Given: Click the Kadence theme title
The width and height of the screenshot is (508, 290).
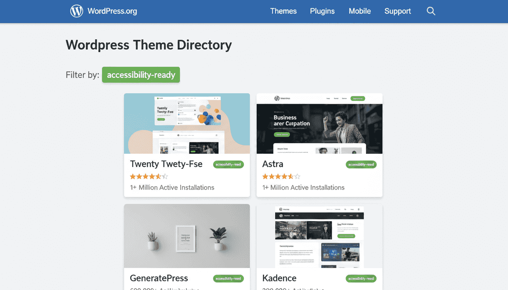Looking at the screenshot, I should pyautogui.click(x=279, y=278).
